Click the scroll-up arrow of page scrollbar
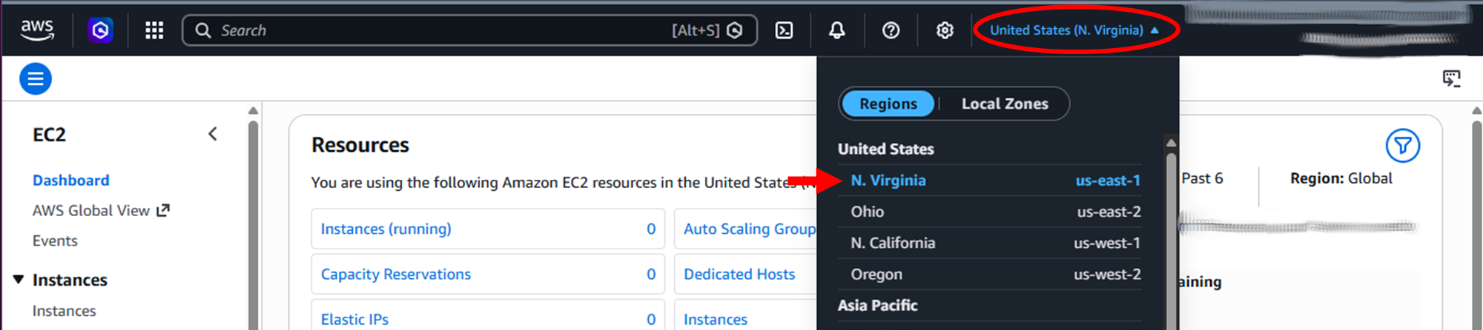This screenshot has width=1483, height=330. [1476, 111]
